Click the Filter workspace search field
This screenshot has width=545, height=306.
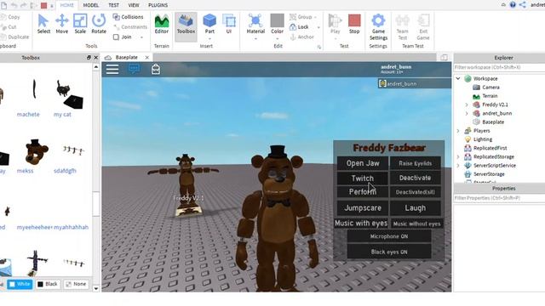pyautogui.click(x=499, y=67)
